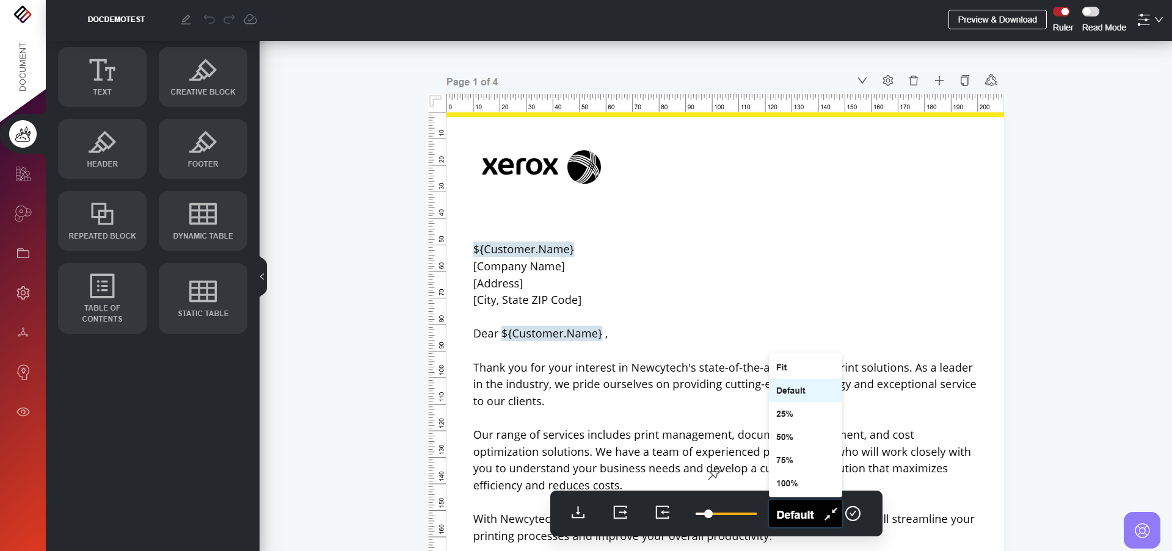This screenshot has height=551, width=1172.
Task: Add a Text block
Action: click(x=102, y=77)
